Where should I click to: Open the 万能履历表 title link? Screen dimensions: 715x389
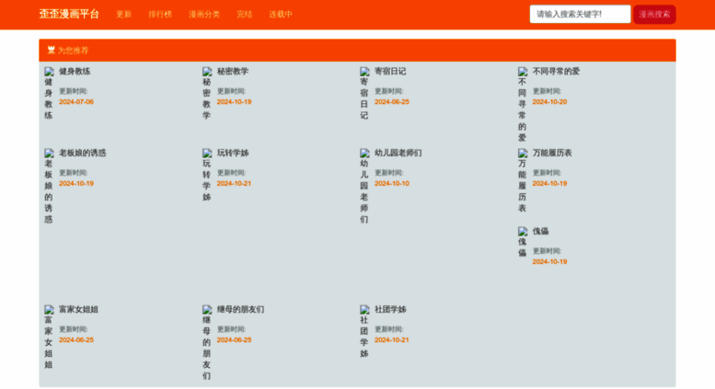tap(552, 153)
